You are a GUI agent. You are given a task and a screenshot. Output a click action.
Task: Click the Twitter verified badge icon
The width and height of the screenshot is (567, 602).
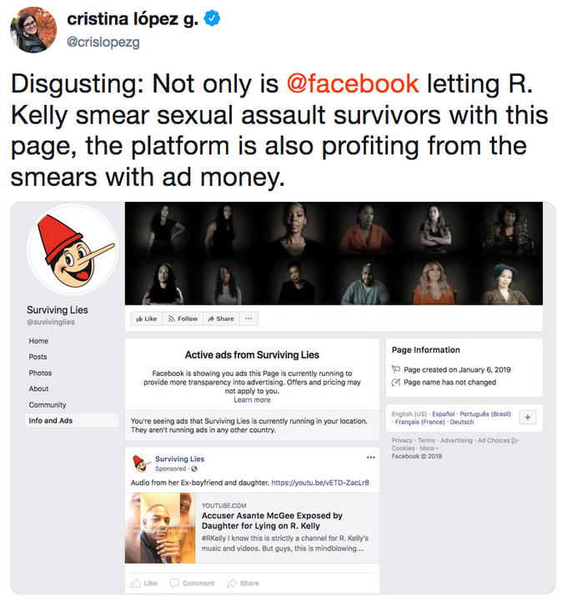click(x=212, y=18)
